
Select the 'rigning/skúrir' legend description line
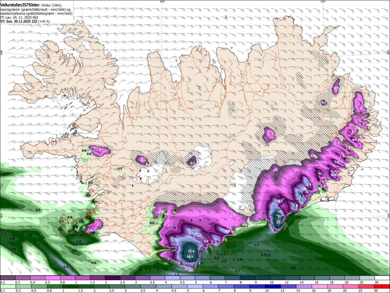pyautogui.click(x=36, y=9)
